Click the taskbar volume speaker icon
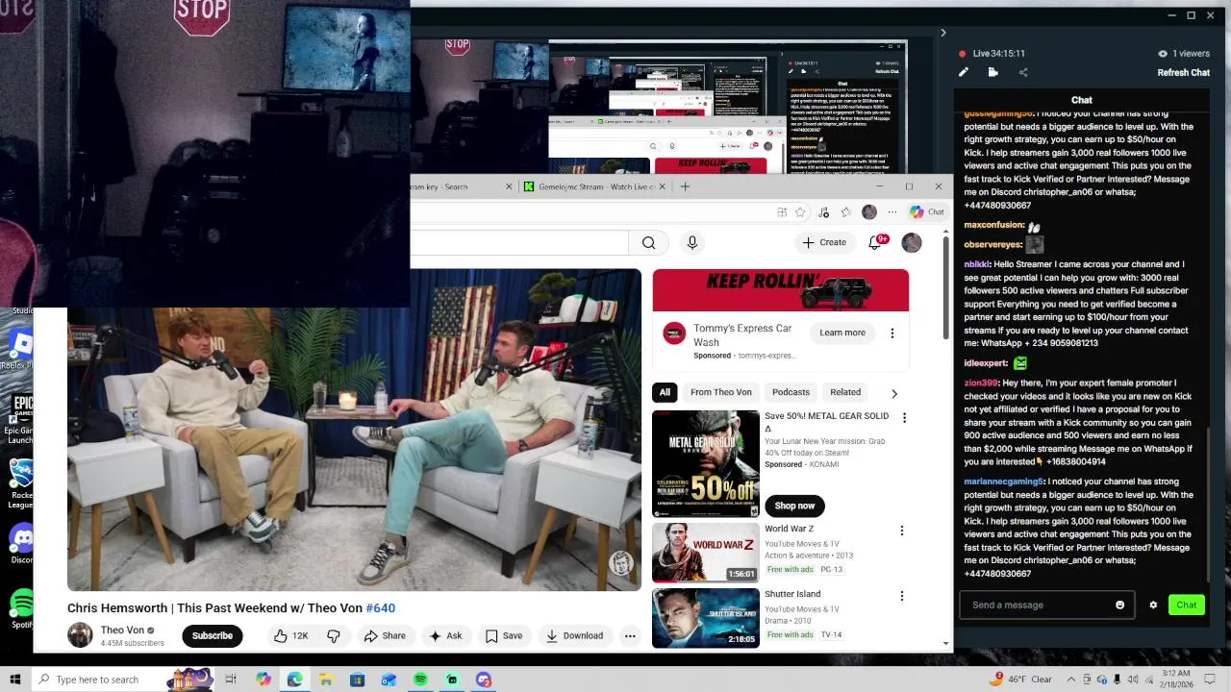Screen dimensions: 1231x692 pos(1133,680)
